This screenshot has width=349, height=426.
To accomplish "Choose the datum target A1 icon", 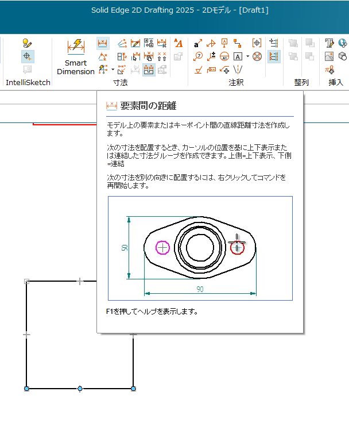I will point(224,56).
